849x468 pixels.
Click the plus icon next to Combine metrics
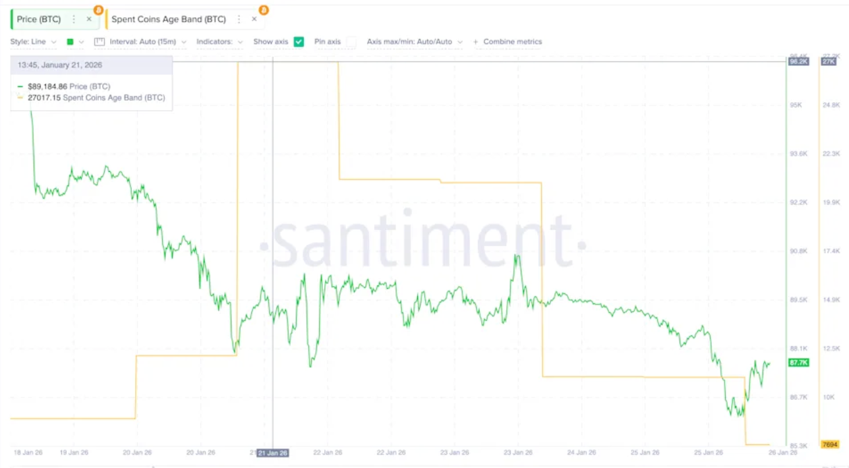pos(476,42)
